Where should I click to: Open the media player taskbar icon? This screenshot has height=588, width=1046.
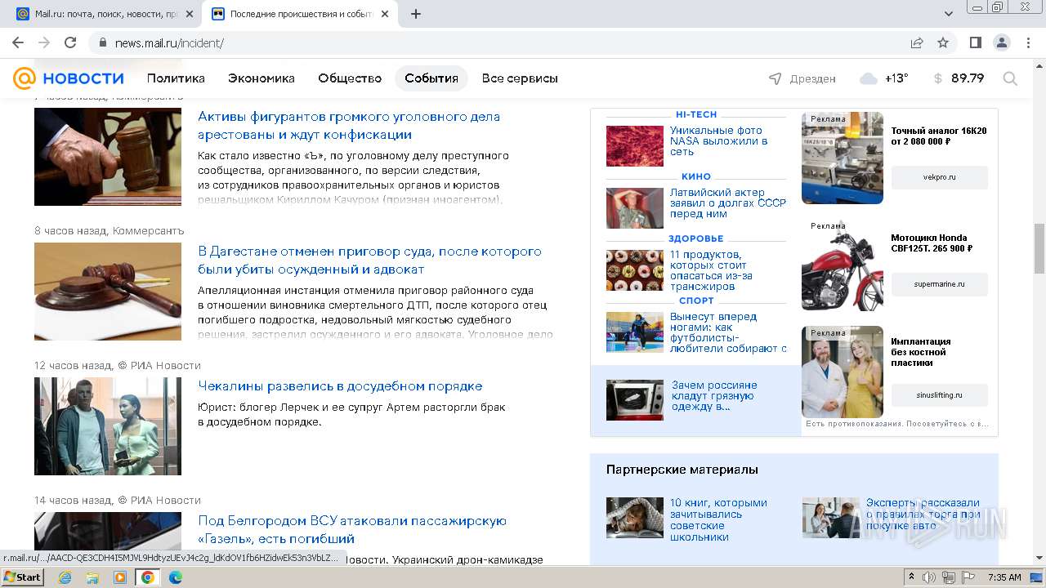tap(120, 577)
